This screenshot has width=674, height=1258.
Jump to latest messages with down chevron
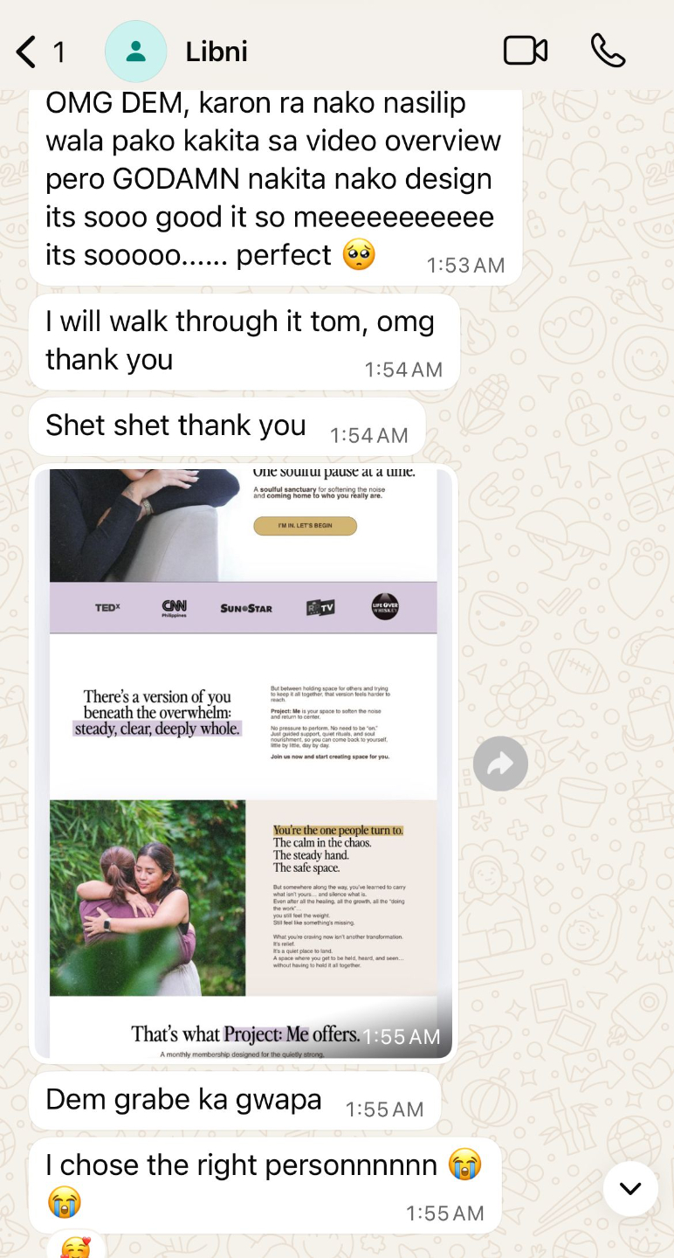coord(630,1188)
